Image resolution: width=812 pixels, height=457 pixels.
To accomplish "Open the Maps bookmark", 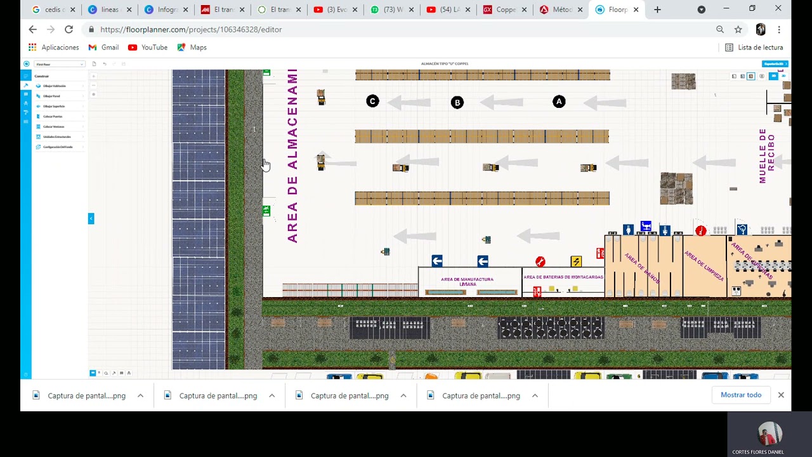I will [192, 47].
